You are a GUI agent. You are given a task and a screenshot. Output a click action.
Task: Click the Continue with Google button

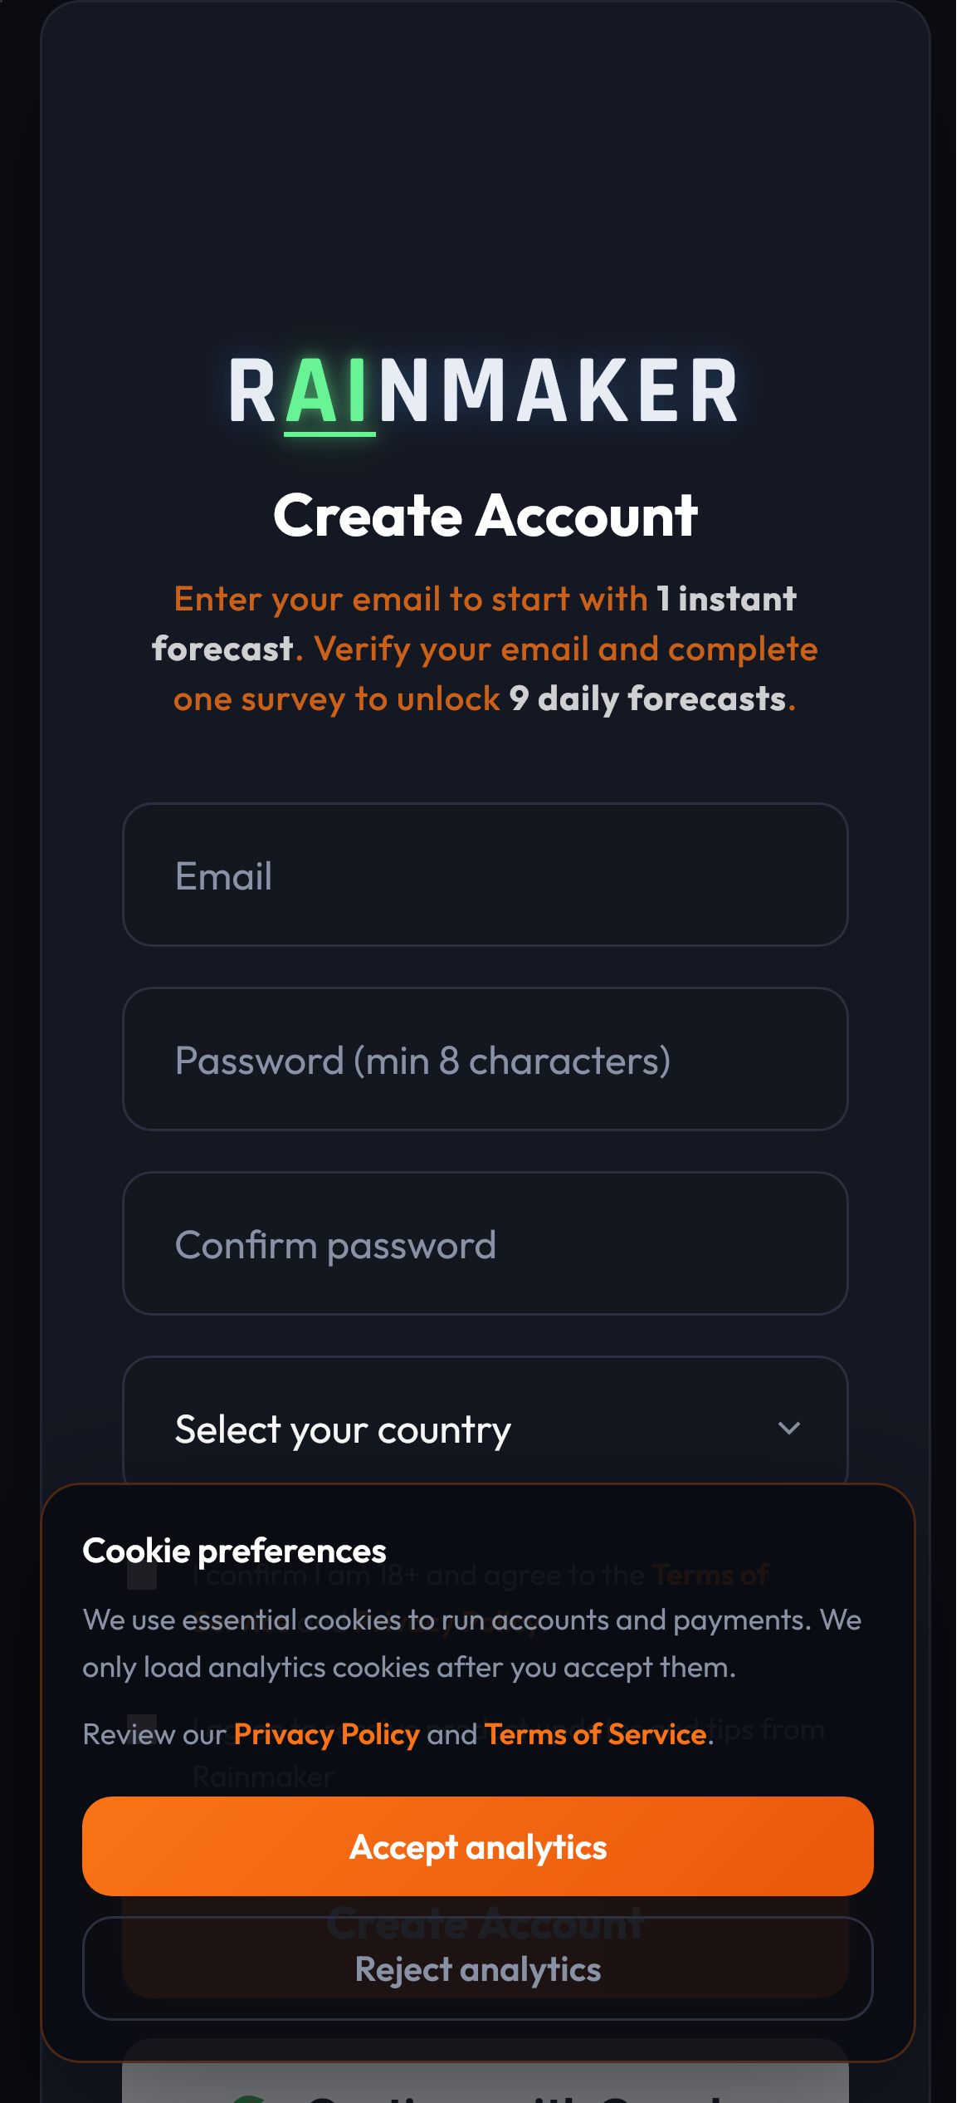pos(485,2085)
